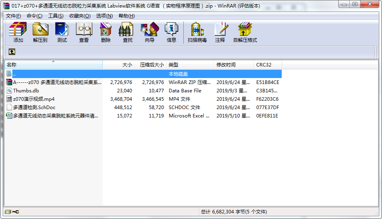The image size is (382, 219).
Task: Select 多通道无线动态采集脱粒系统元器件清 file name
Action: (56, 115)
